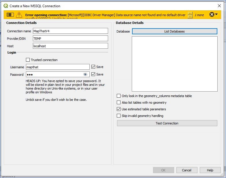Click the Cancel button

point(187,170)
